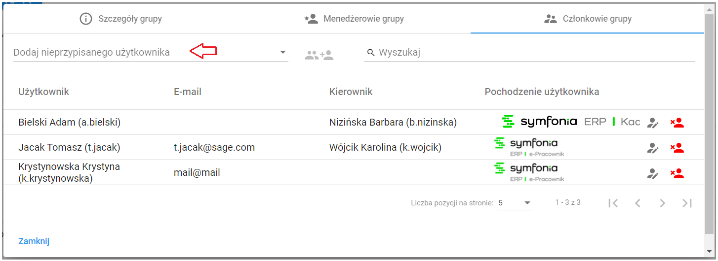Click info icon on Szczegóły grupy tab
The image size is (718, 261).
point(86,19)
